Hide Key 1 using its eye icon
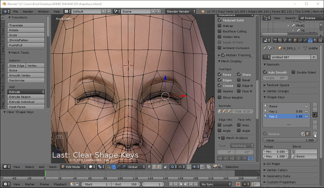324x188 pixels. (x=307, y=111)
